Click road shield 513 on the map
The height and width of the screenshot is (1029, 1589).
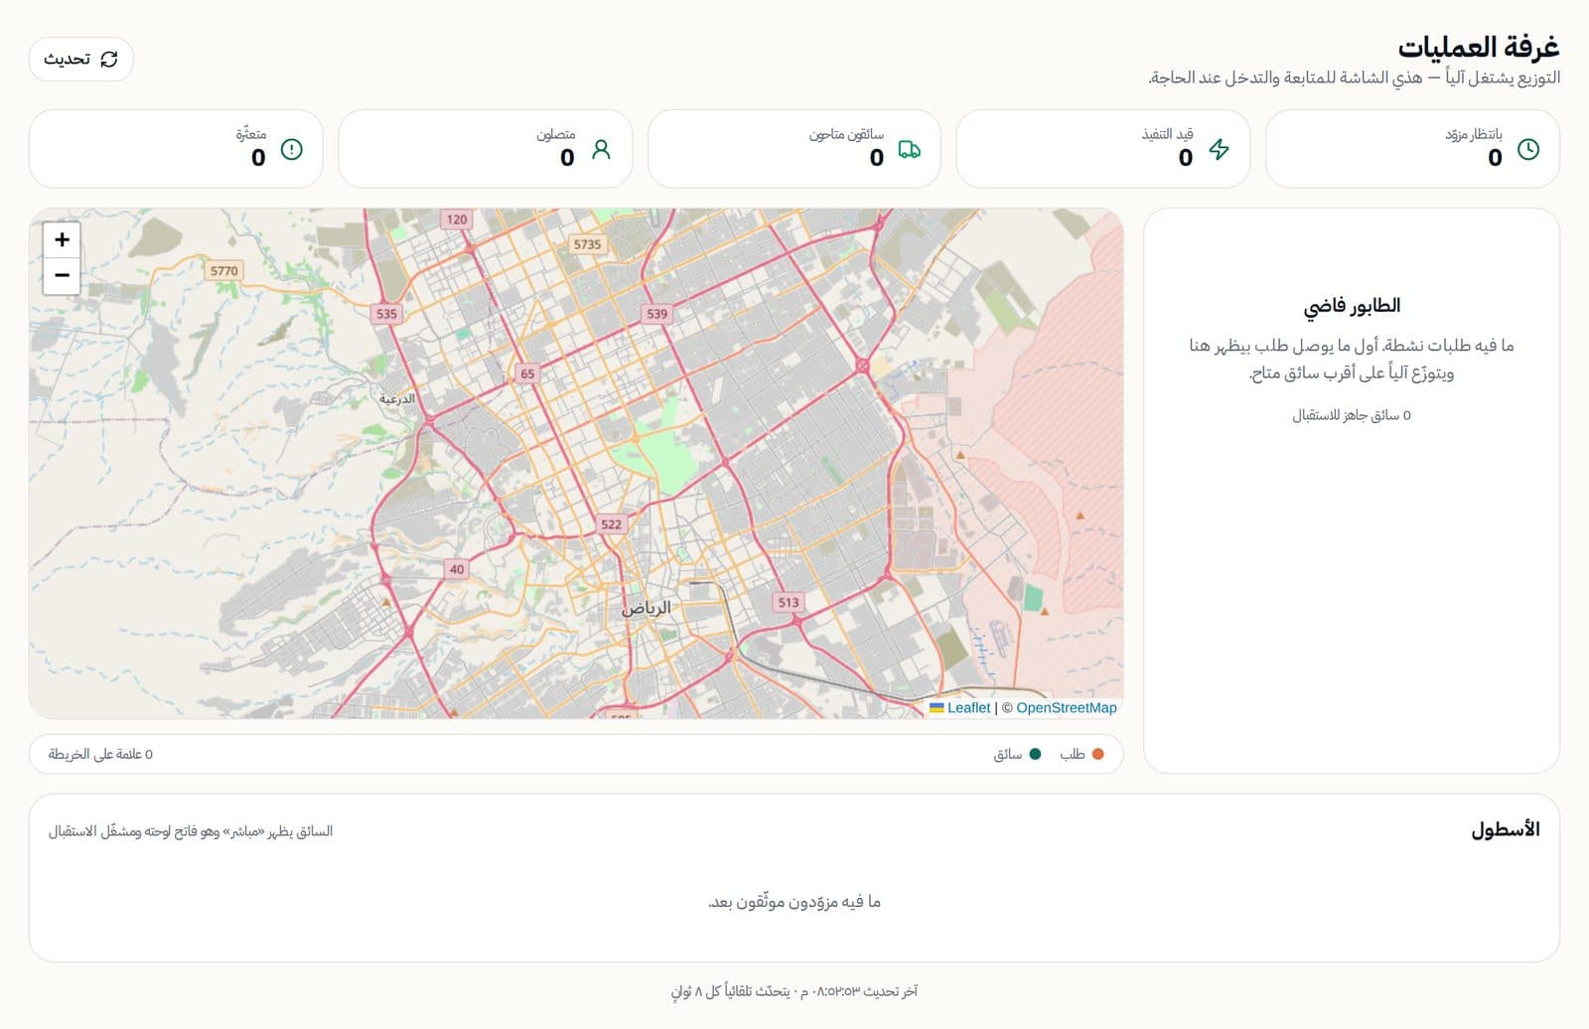click(789, 602)
